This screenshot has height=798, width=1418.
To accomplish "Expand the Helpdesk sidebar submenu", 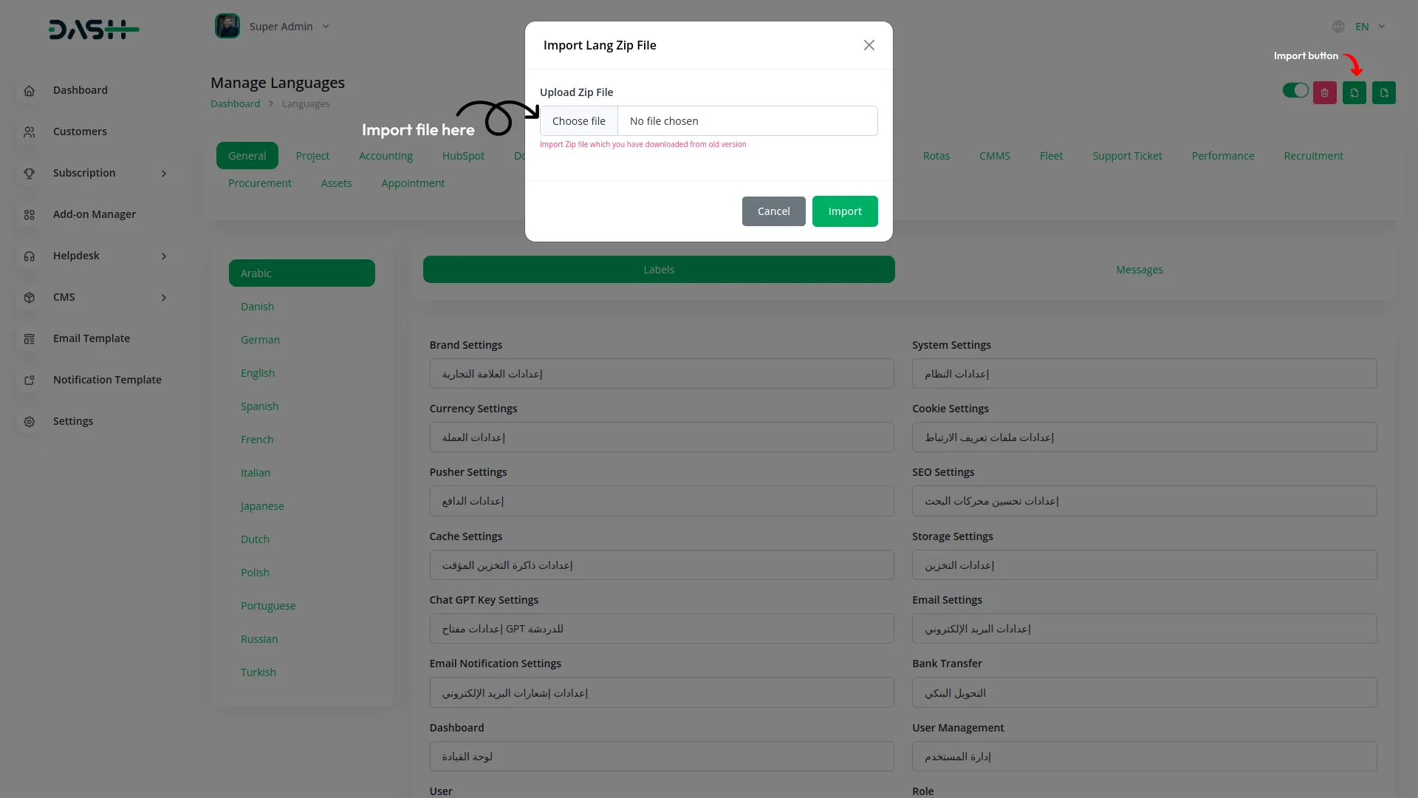I will coord(164,256).
